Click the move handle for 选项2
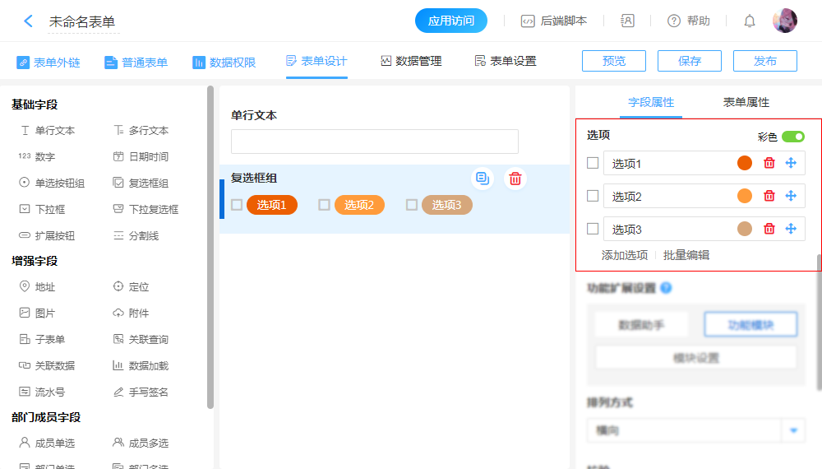Screen dimensions: 822x469 [x=791, y=196]
